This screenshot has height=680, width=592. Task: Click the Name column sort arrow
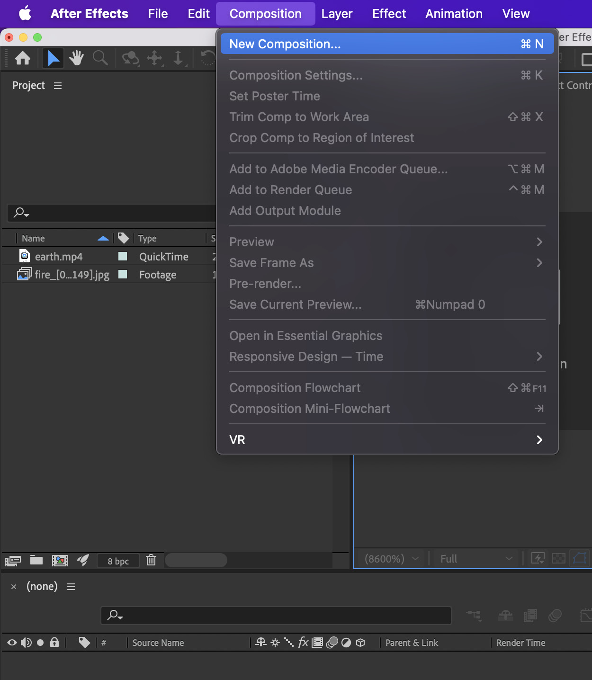point(103,238)
